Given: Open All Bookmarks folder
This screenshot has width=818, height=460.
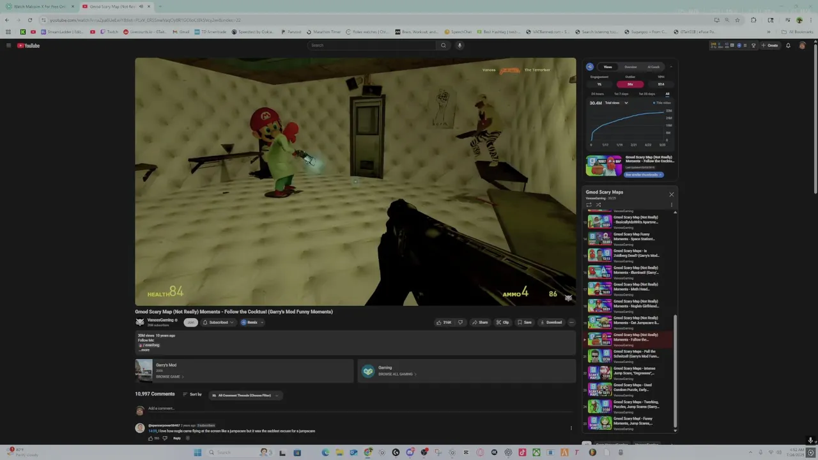Looking at the screenshot, I should 798,32.
